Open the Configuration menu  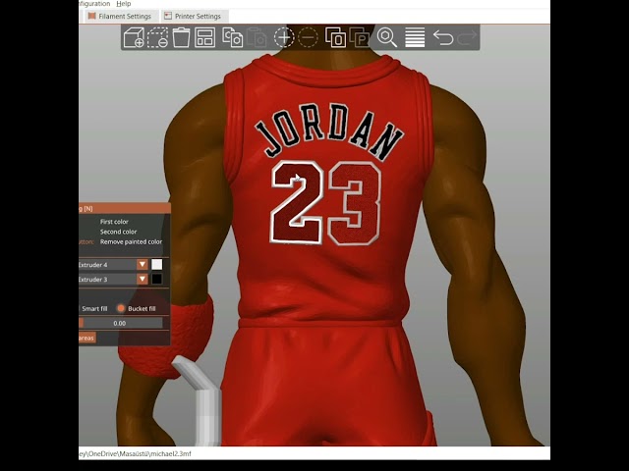pyautogui.click(x=94, y=4)
